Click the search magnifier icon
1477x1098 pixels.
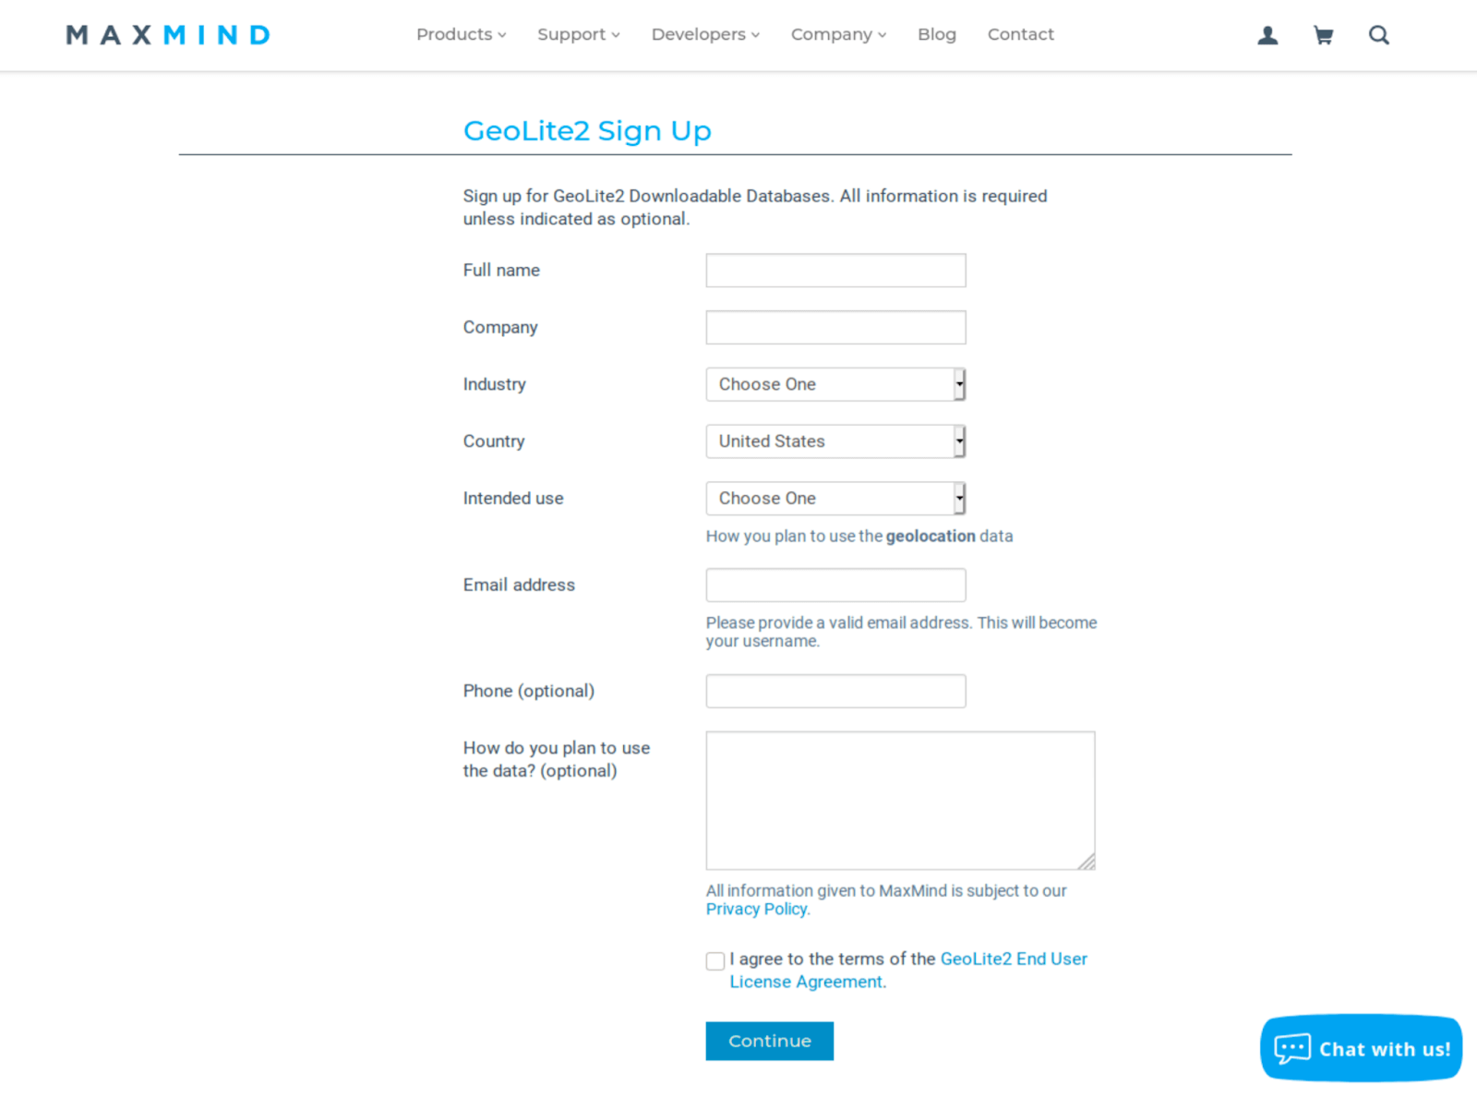pyautogui.click(x=1378, y=35)
